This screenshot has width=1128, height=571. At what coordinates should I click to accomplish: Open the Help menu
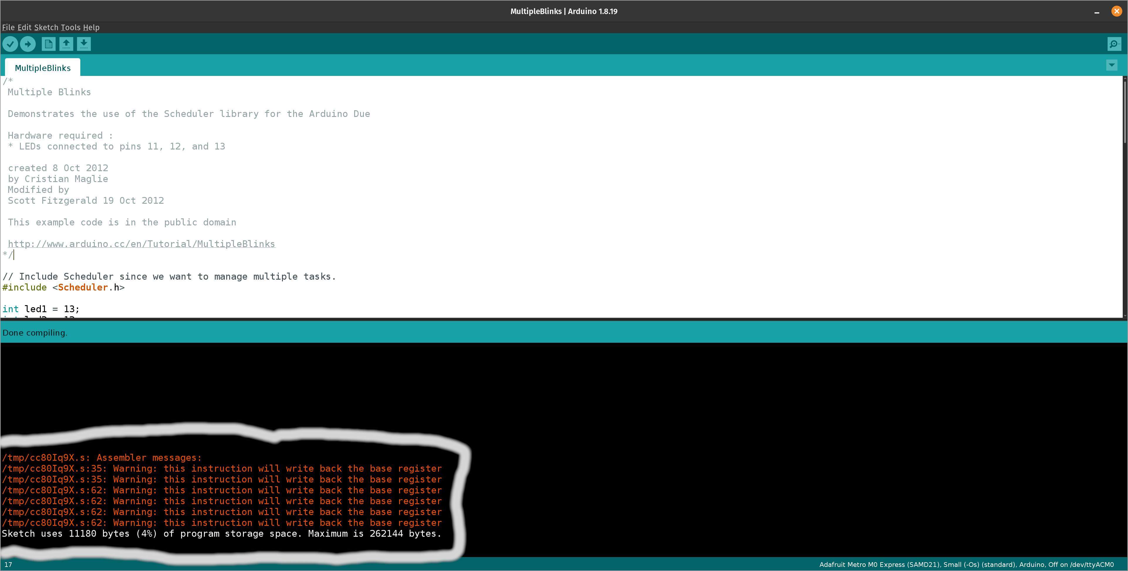[x=91, y=27]
